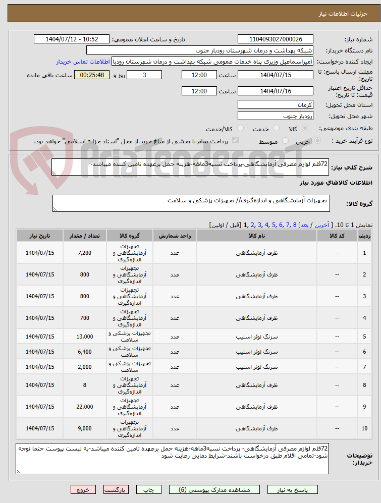The height and width of the screenshot is (503, 381).
Task: Click the remaining time 00:25:48 field
Action: [92, 75]
